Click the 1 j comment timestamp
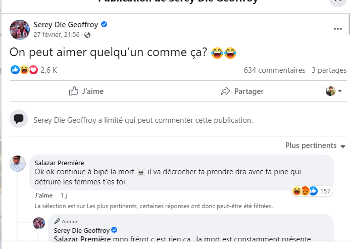The image size is (350, 249). tap(64, 195)
